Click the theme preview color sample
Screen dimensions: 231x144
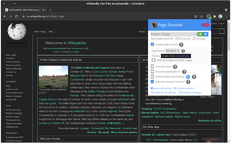[x=176, y=56]
